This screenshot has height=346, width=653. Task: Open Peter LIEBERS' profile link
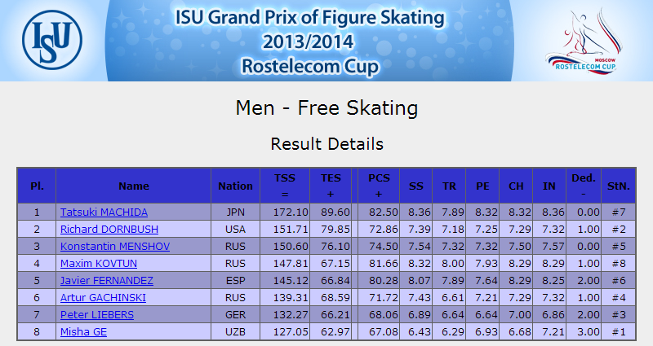[97, 314]
